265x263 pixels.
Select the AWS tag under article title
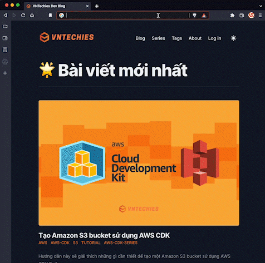pyautogui.click(x=43, y=243)
